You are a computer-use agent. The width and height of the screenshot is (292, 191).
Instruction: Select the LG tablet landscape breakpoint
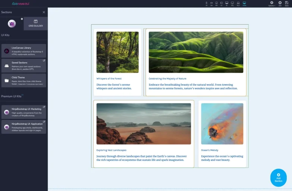coord(221,3)
